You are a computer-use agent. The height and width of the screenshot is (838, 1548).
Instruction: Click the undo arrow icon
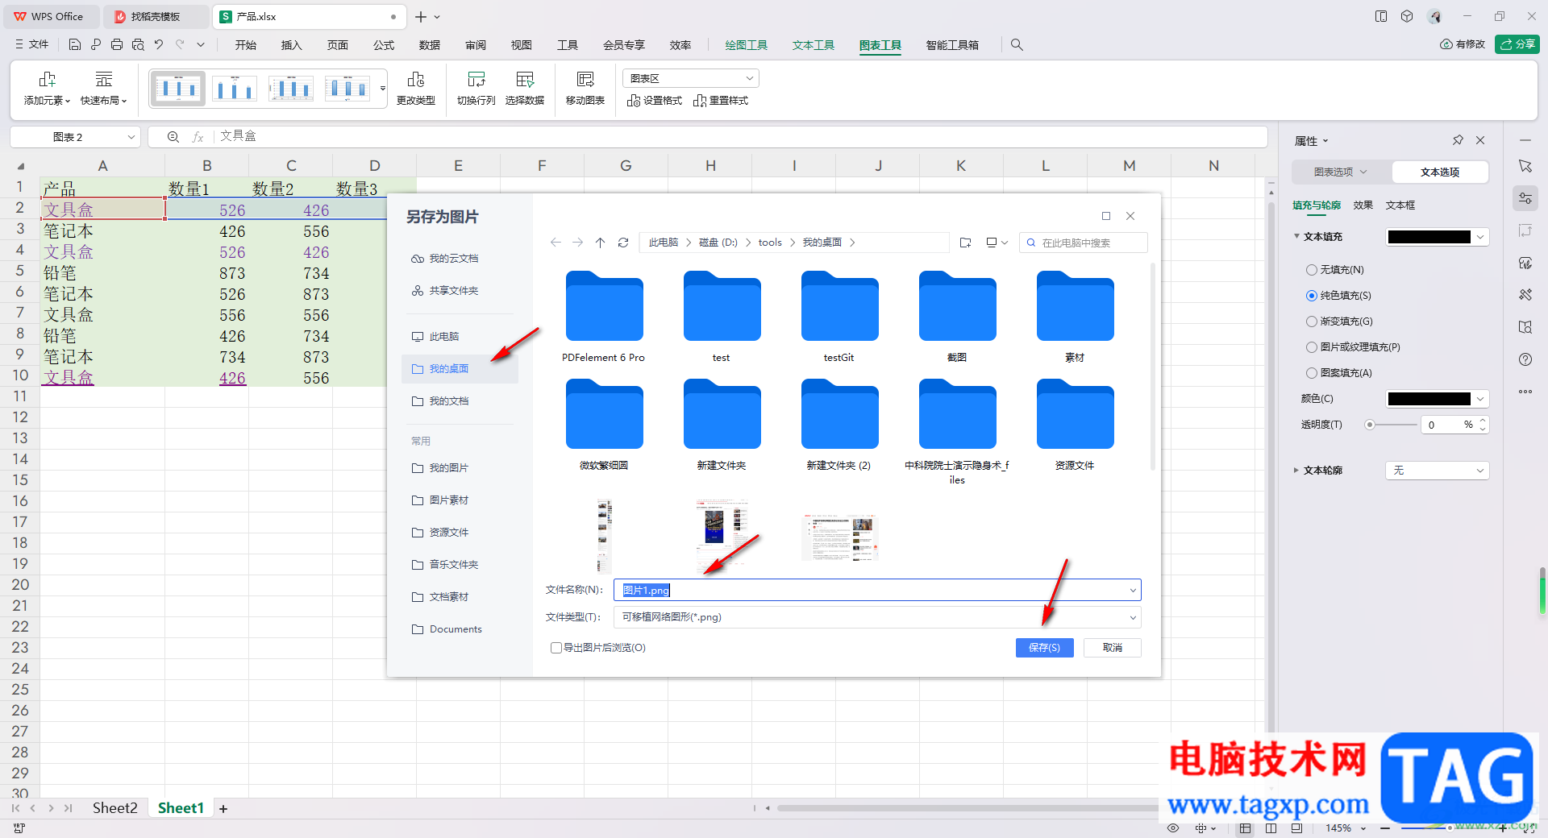tap(159, 45)
